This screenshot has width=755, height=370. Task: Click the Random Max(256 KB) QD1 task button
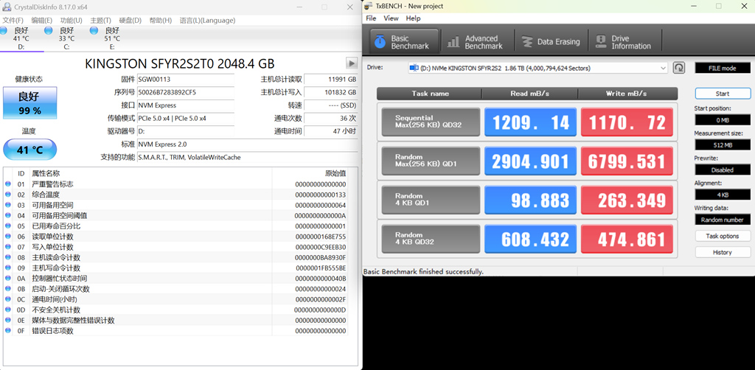[x=431, y=161]
